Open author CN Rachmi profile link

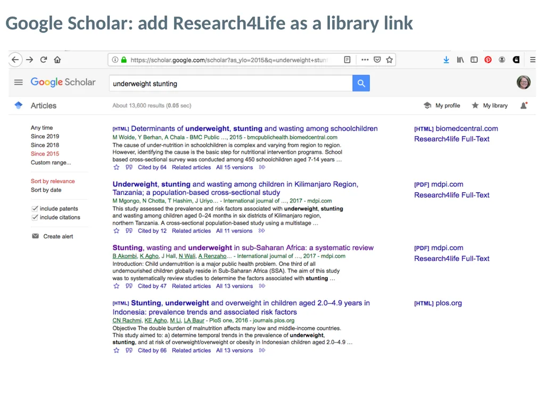(127, 320)
